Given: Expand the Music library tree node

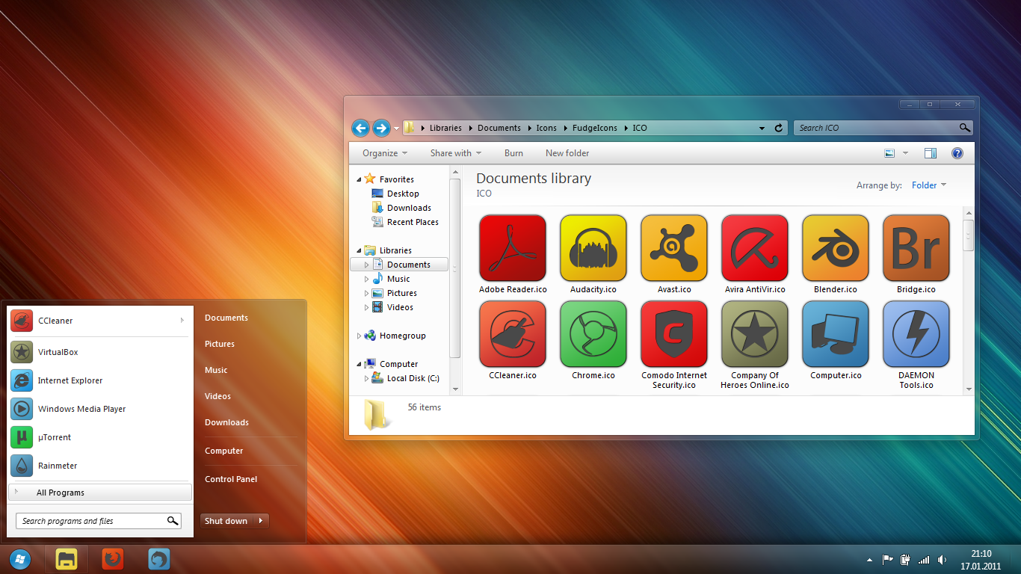Looking at the screenshot, I should 366,279.
